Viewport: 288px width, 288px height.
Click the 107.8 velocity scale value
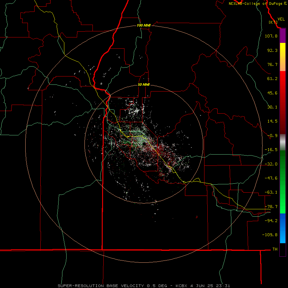(271, 36)
